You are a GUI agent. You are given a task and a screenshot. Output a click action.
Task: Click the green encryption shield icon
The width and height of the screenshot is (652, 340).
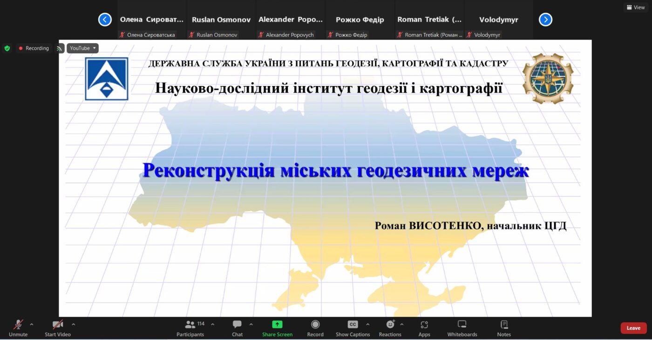(7, 48)
